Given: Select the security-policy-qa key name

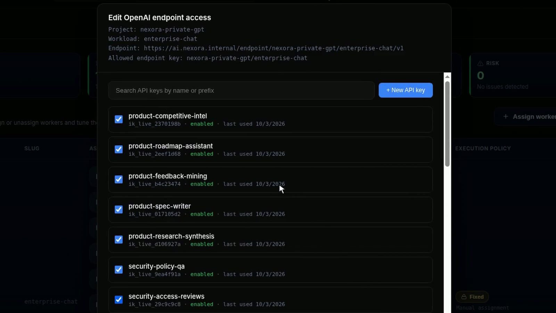Looking at the screenshot, I should [x=156, y=266].
